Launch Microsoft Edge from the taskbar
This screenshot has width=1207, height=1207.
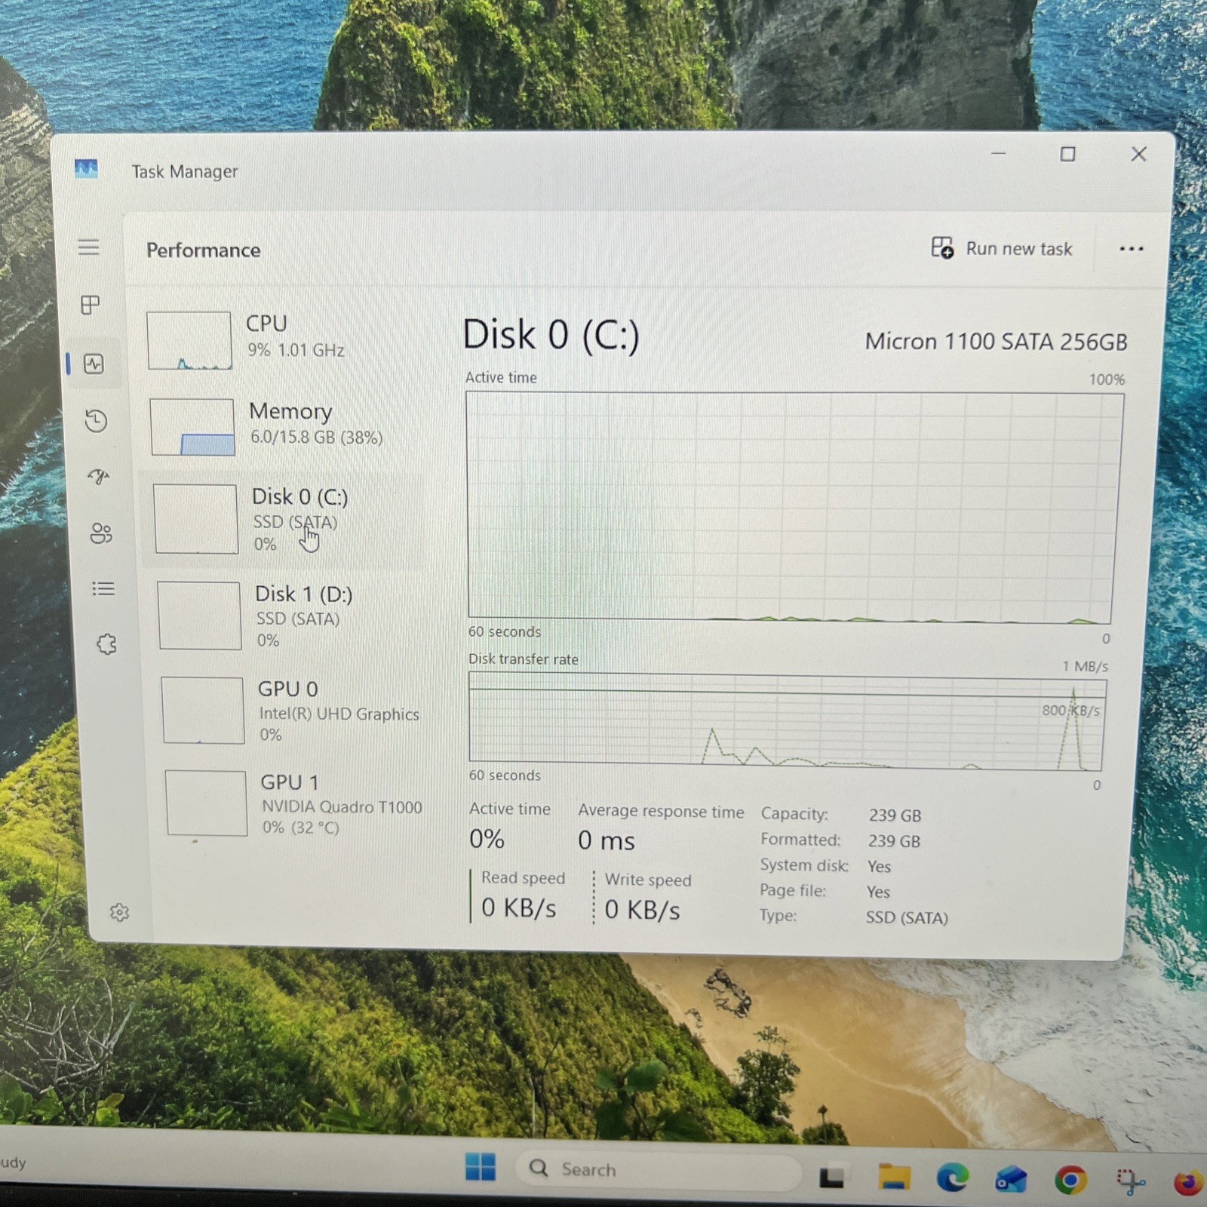click(x=952, y=1178)
